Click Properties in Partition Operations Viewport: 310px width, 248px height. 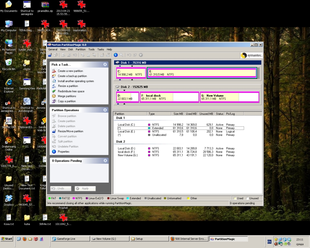tap(64, 152)
